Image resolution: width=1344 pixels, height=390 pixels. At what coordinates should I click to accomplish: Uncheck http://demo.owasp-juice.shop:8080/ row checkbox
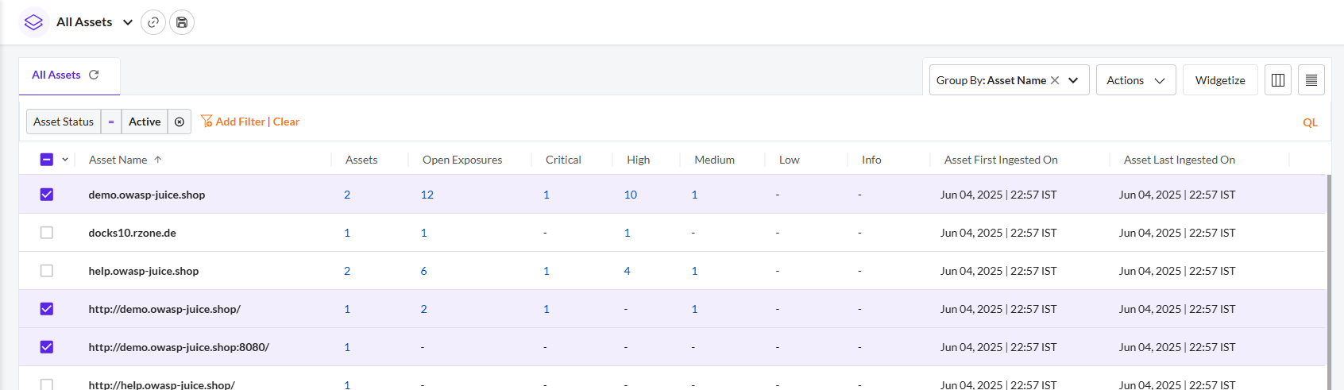point(47,347)
